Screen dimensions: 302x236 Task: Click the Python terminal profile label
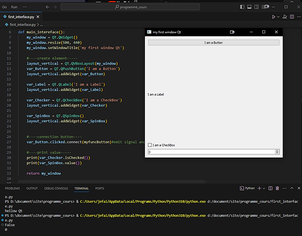coord(247,188)
